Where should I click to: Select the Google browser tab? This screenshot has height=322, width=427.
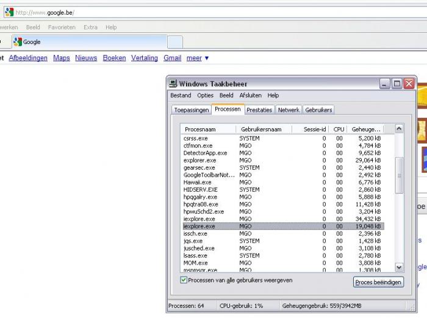coord(89,42)
